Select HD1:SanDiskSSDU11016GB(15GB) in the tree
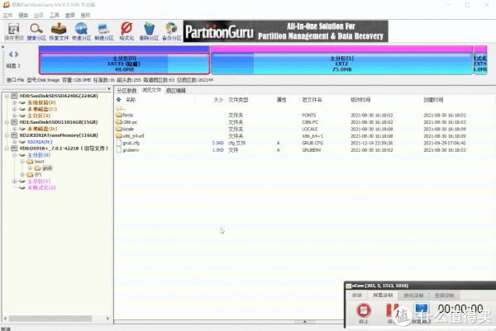The width and height of the screenshot is (496, 331). click(x=59, y=122)
